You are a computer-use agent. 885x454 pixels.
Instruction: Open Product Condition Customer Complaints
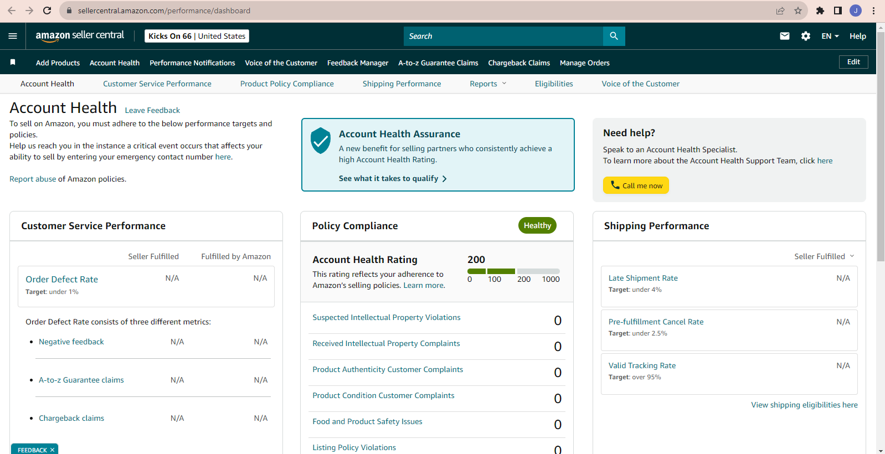[383, 395]
